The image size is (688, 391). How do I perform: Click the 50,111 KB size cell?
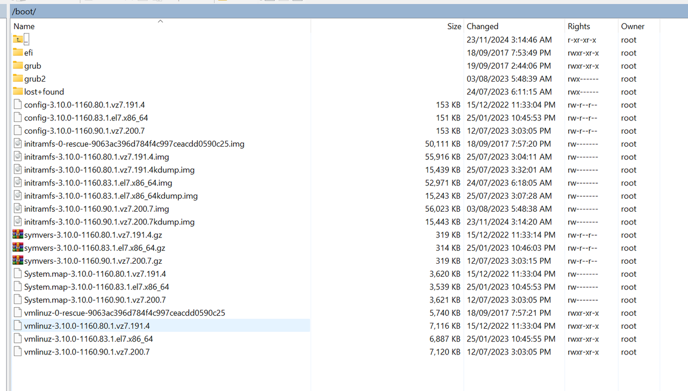[x=442, y=144]
